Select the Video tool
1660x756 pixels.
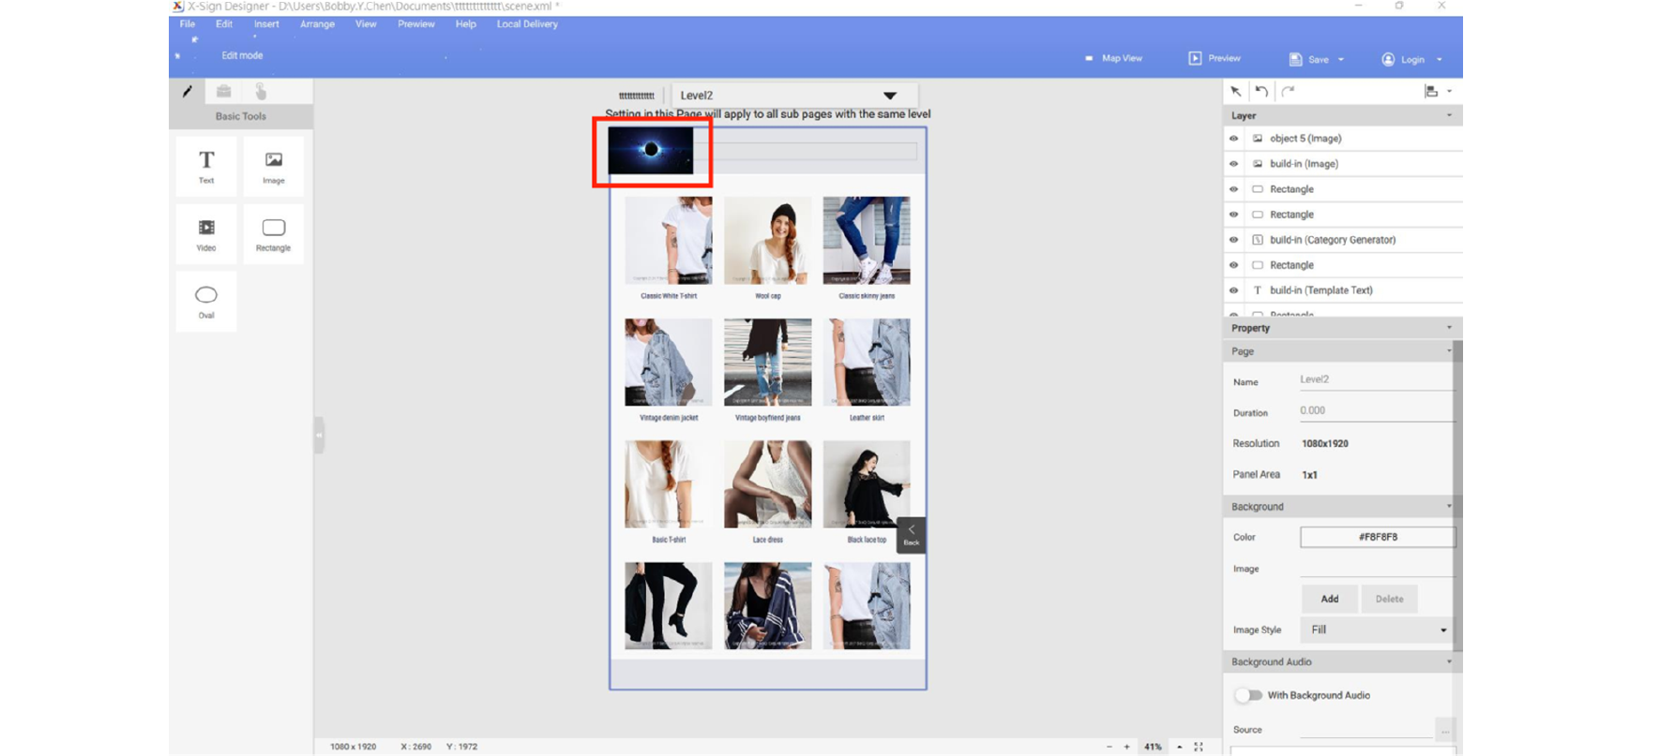pos(206,233)
